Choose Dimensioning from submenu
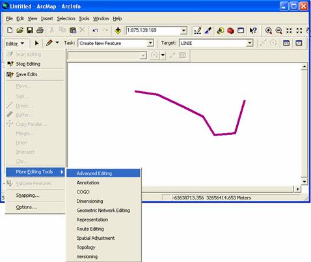The height and width of the screenshot is (262, 311). (x=103, y=201)
